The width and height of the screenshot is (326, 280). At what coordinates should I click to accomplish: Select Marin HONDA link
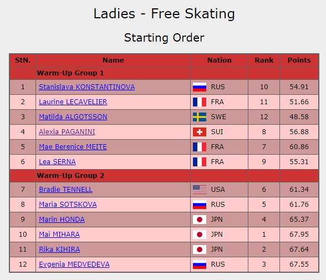pyautogui.click(x=62, y=220)
